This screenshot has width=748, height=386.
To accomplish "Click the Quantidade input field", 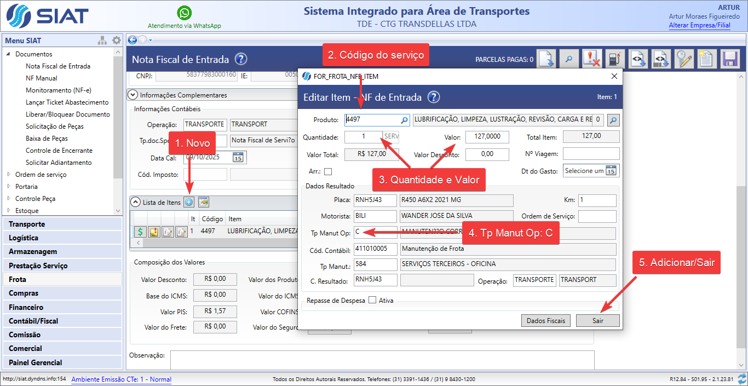I will click(x=363, y=137).
